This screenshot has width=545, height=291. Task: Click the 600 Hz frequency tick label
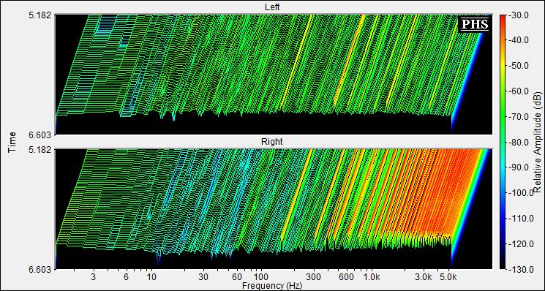point(347,277)
